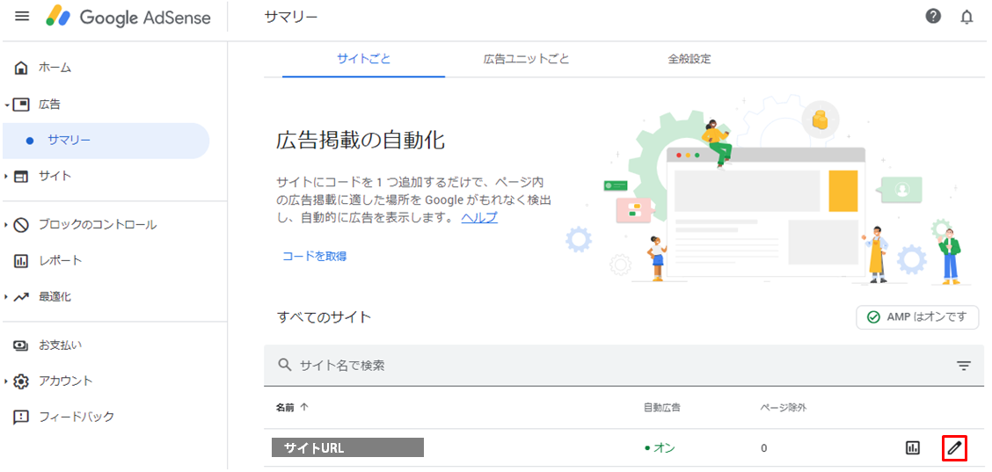The image size is (992, 472).
Task: Click the site icon beside サイト
Action: click(21, 177)
